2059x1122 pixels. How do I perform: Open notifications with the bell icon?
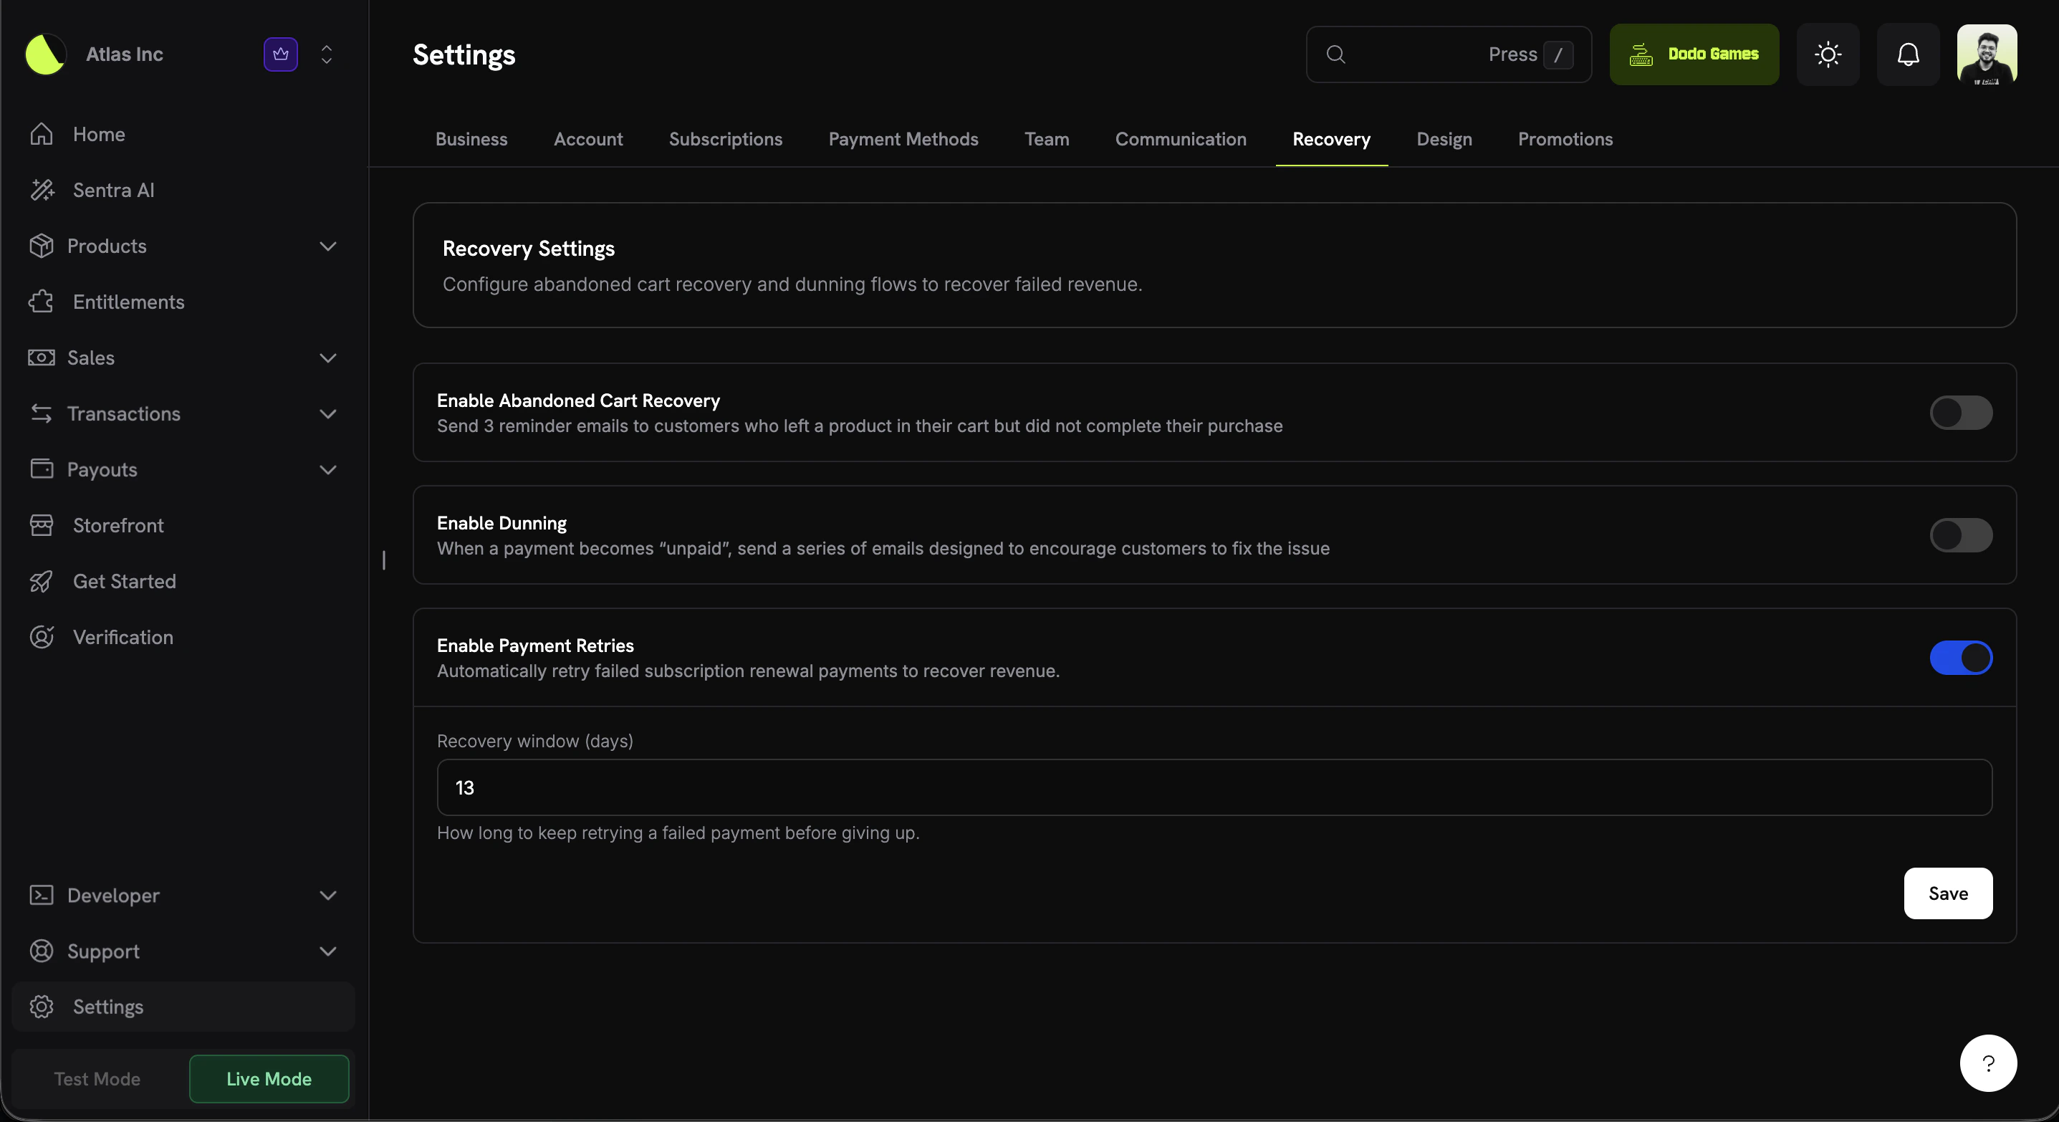pos(1908,54)
